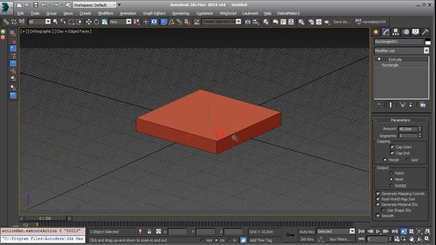The image size is (436, 245).
Task: Click the Mirror tool icon
Action: pos(247,22)
